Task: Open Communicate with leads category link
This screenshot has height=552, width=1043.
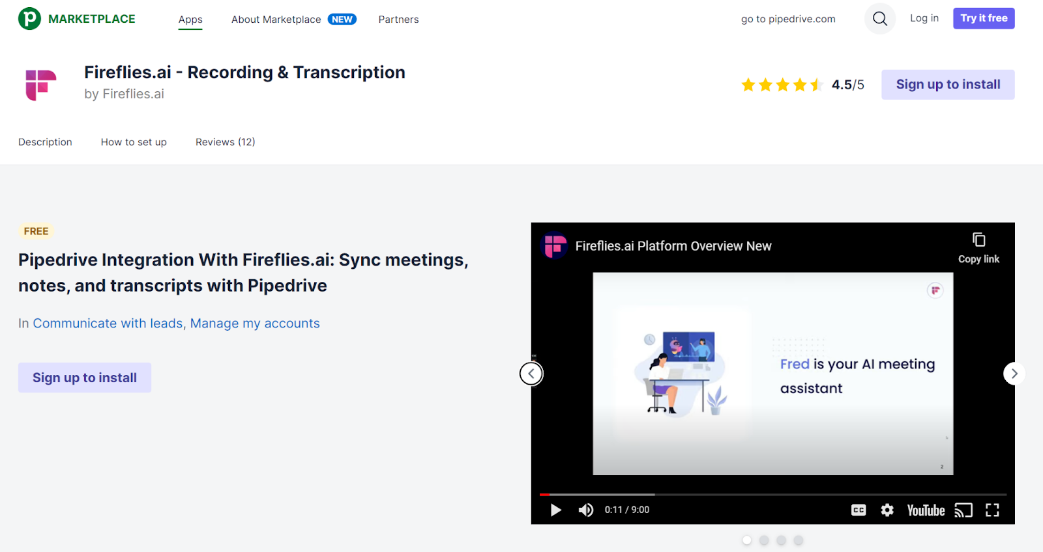Action: (x=108, y=324)
